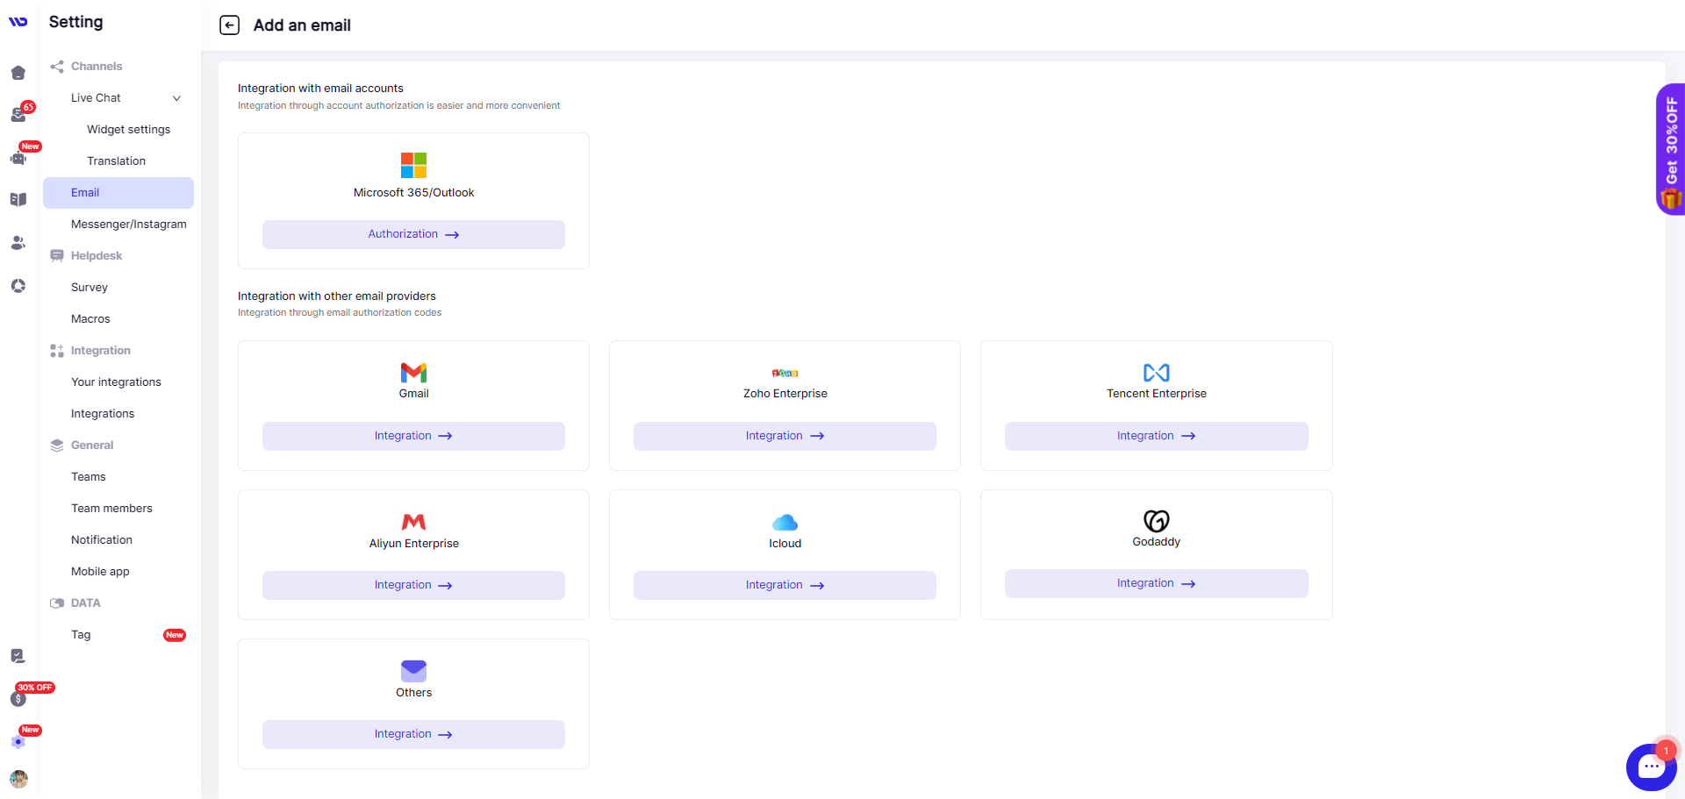Open the contacts people icon
Viewport: 1685px width, 799px height.
[x=18, y=243]
